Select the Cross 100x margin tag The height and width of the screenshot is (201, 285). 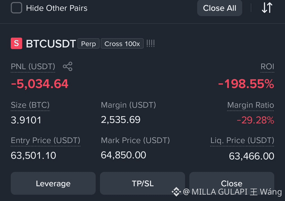point(122,44)
